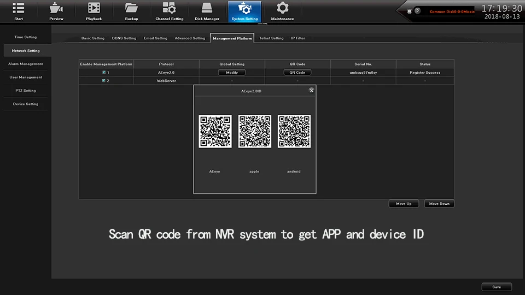Click the Common Disk missing alert text

tap(452, 11)
